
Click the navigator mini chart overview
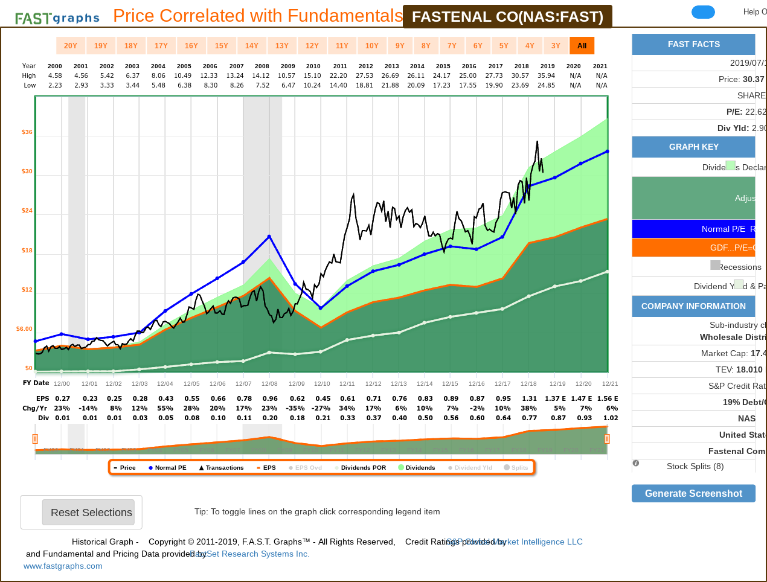pyautogui.click(x=321, y=440)
